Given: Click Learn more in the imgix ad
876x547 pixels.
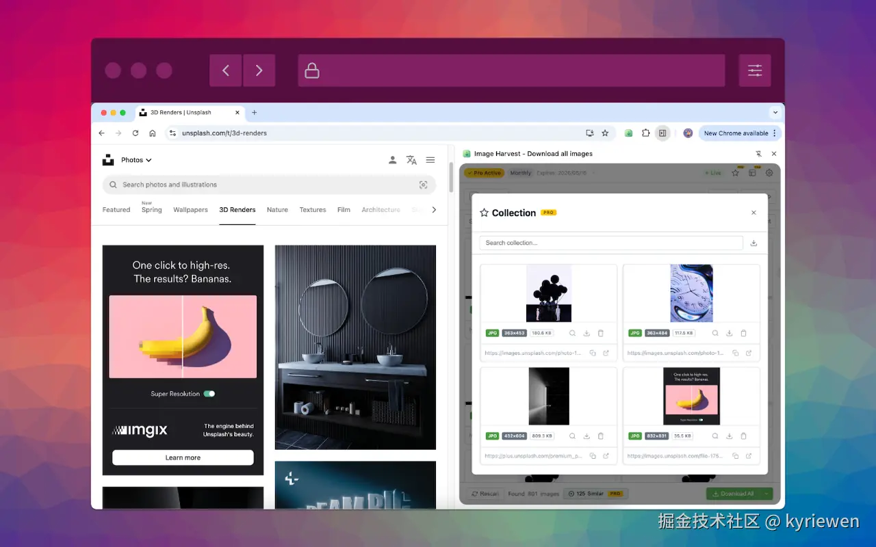Looking at the screenshot, I should coord(183,457).
